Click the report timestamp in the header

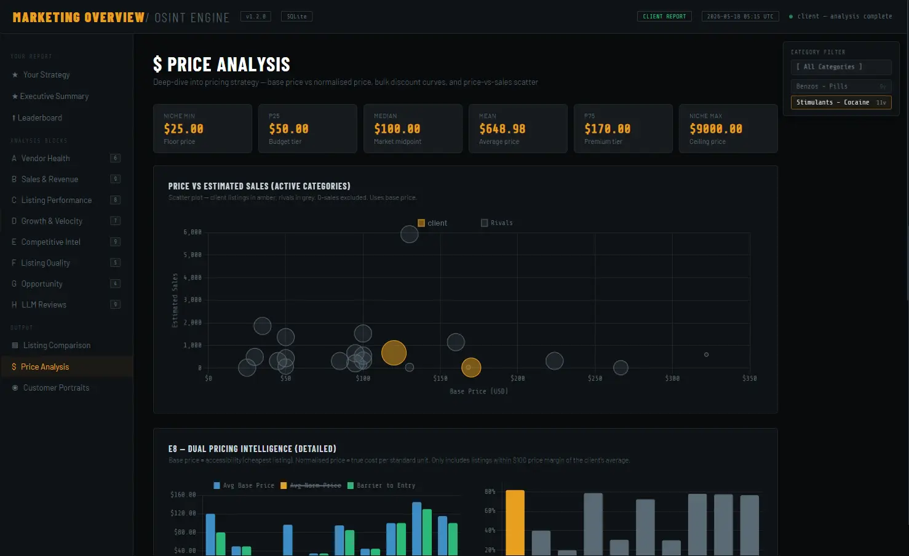click(740, 17)
